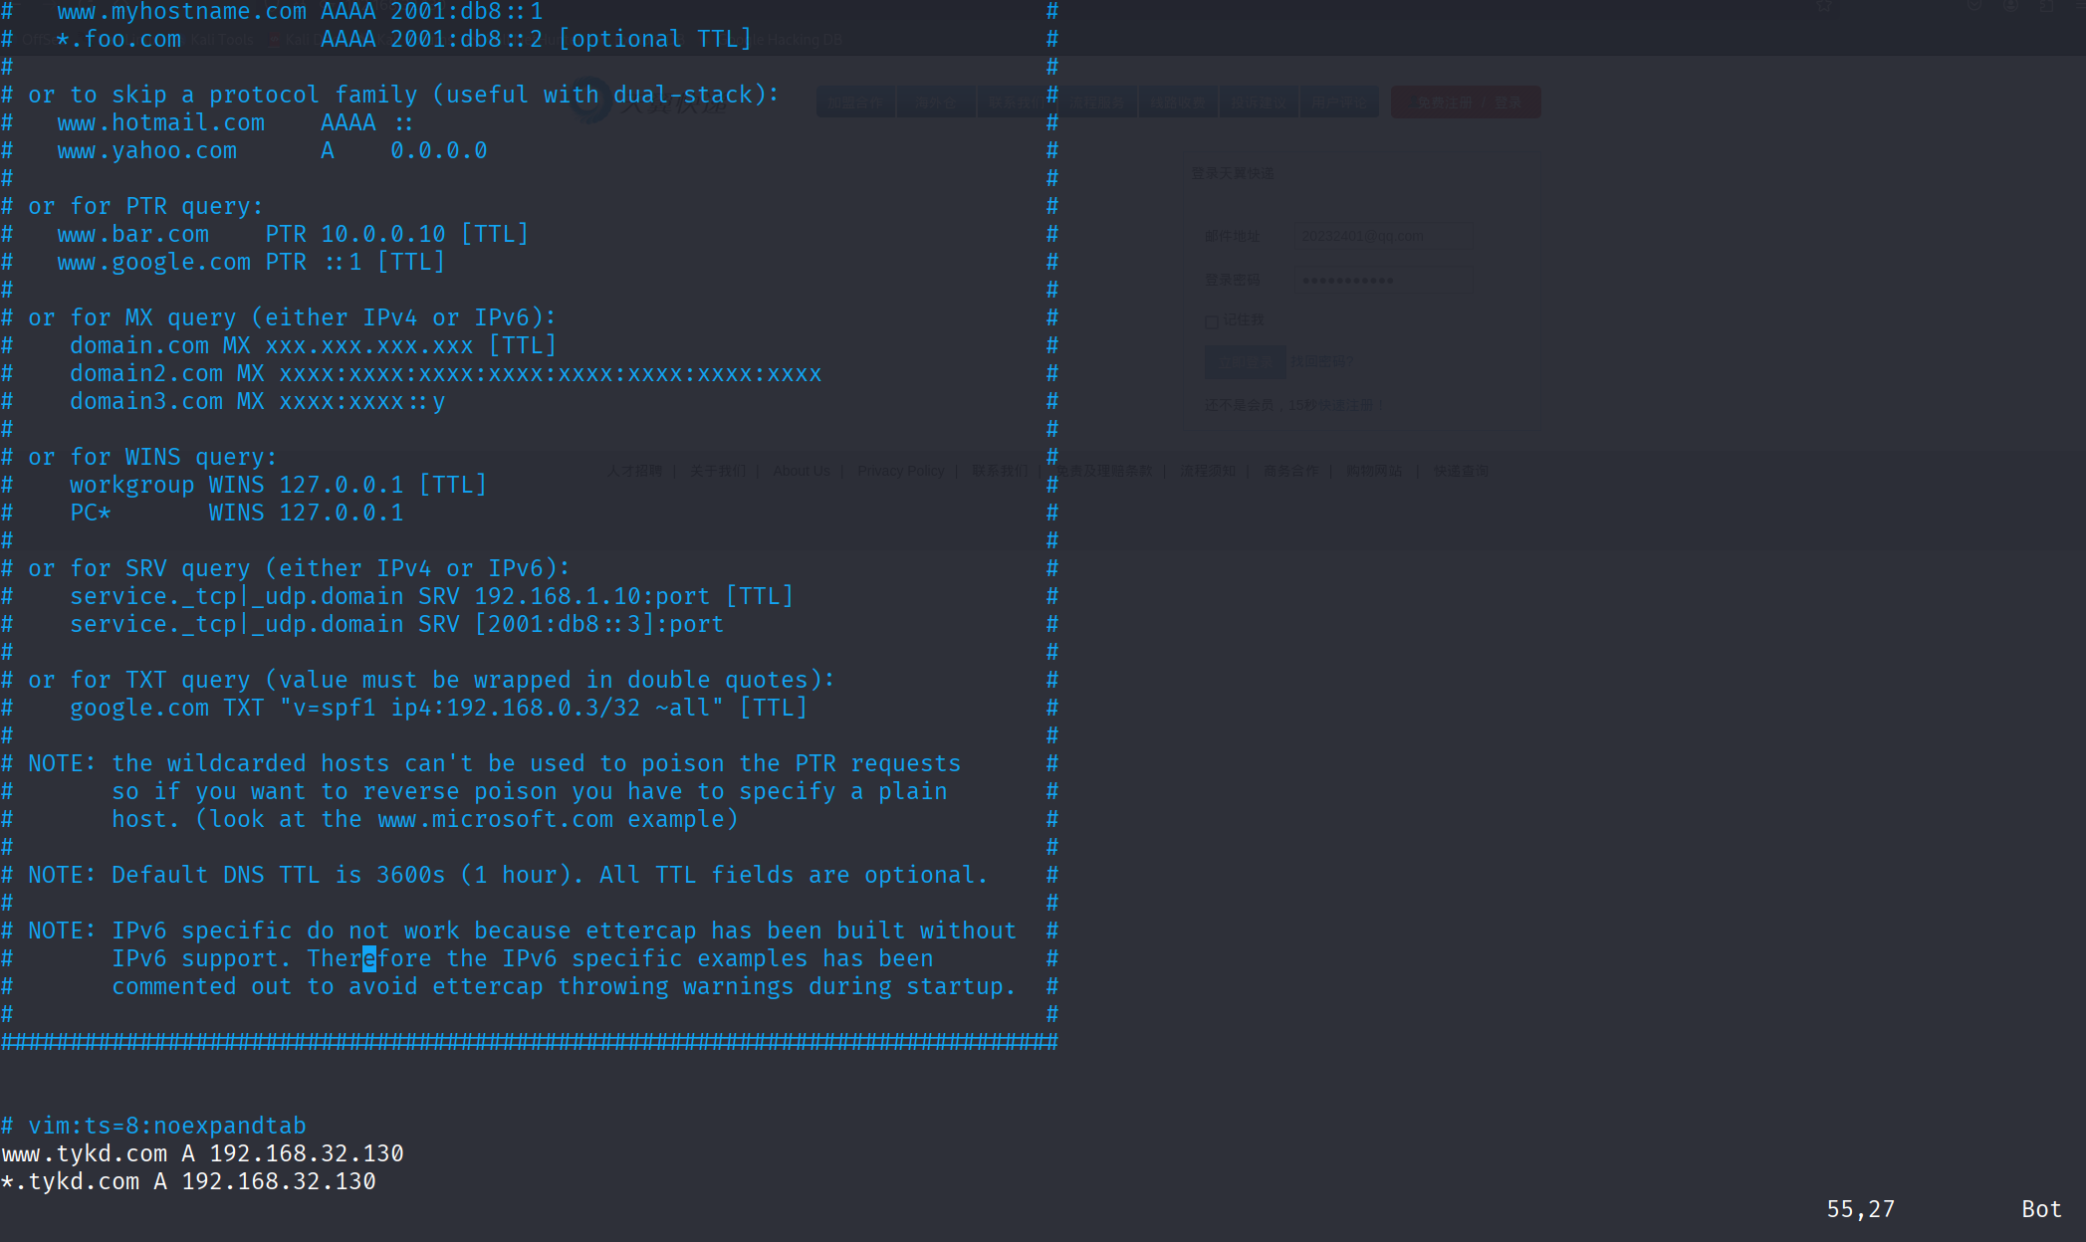Click the vim:ts=8:noexpandtab modeline
Screen dimensions: 2086x1242
coord(165,1126)
